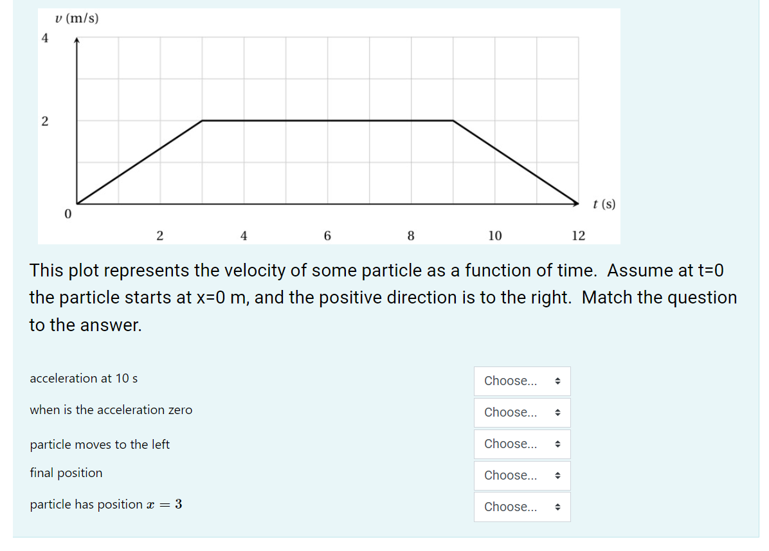The image size is (769, 551).
Task: Click the arrow icon on the 'final position' selector
Action: coord(559,475)
